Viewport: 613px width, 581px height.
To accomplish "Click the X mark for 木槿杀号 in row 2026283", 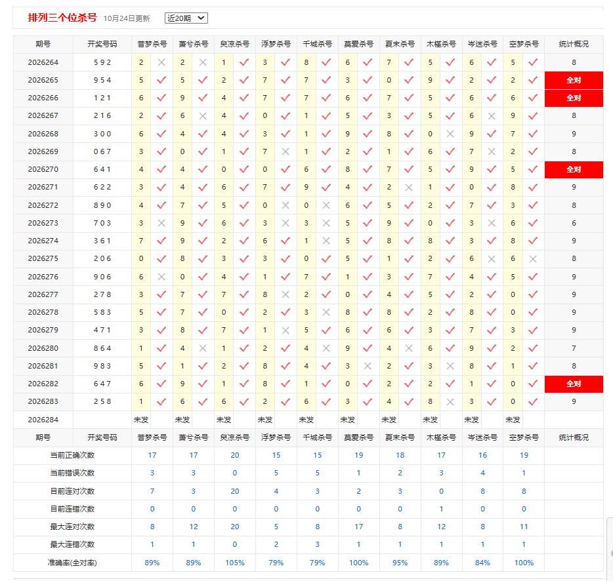I will tap(450, 402).
